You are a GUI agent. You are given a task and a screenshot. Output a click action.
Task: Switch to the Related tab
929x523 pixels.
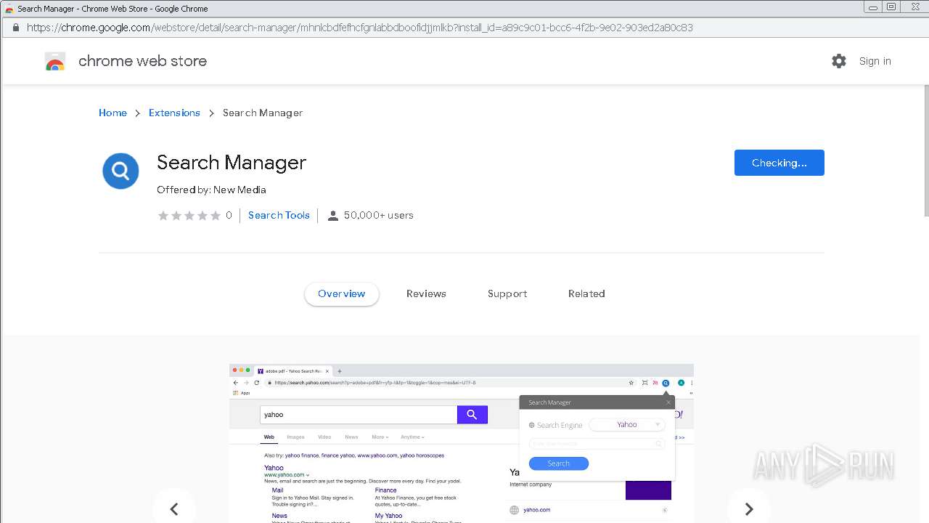(586, 293)
